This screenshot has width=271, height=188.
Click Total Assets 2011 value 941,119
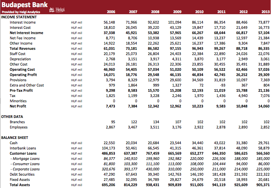click(x=219, y=185)
